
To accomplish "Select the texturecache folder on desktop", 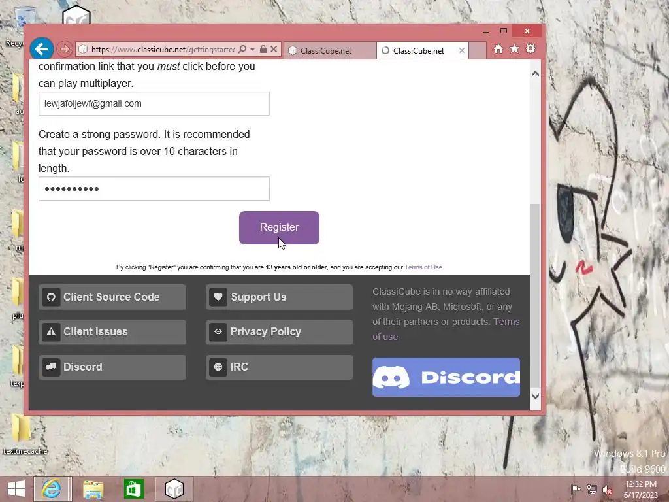I will pos(24,434).
